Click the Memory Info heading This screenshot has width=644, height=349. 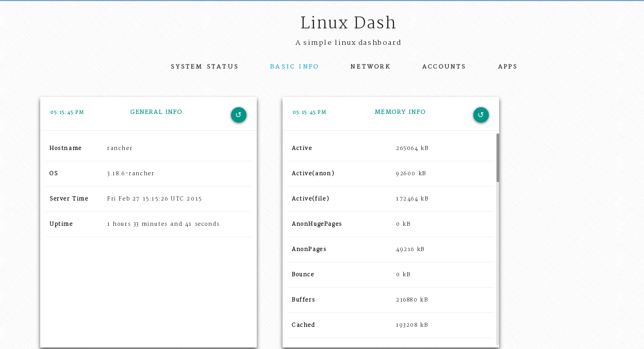pos(400,112)
